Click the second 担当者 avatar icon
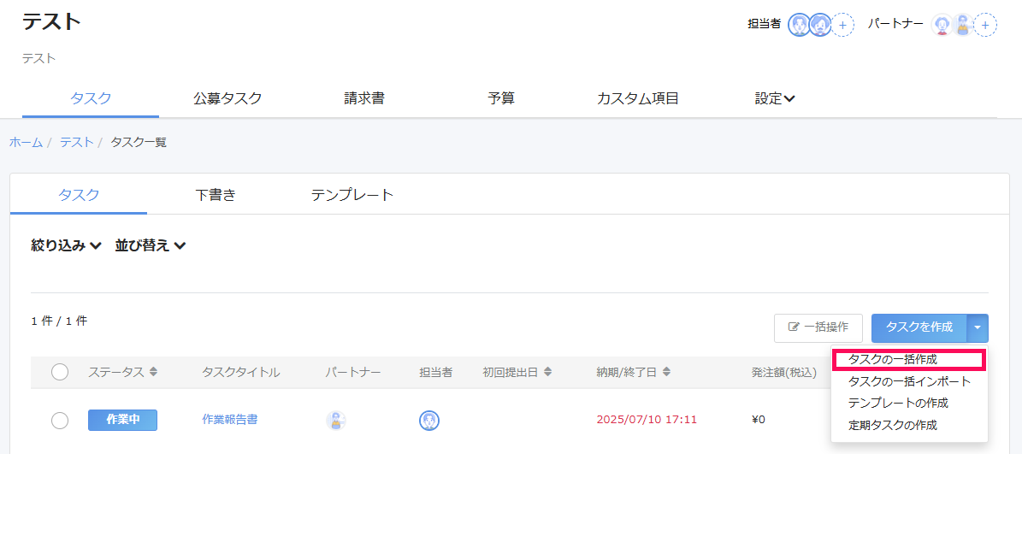This screenshot has height=554, width=1022. (x=820, y=25)
